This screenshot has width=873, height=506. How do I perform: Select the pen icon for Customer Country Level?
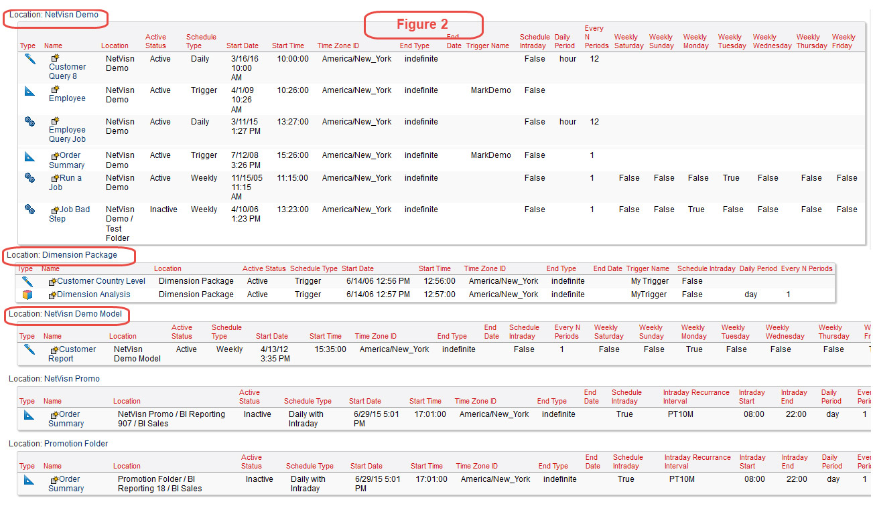(27, 281)
